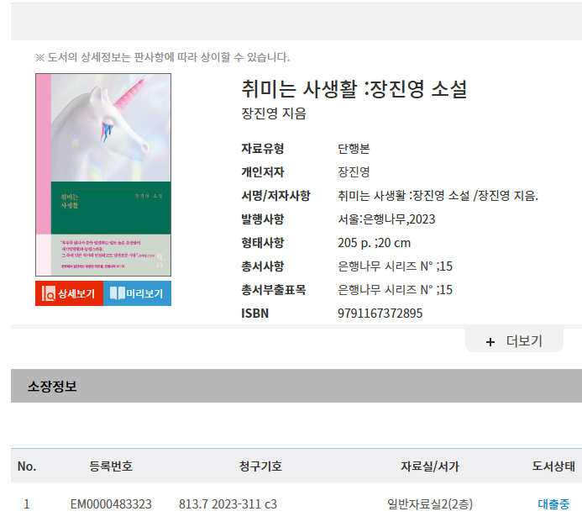Click the 청구기호 column header

[x=260, y=466]
